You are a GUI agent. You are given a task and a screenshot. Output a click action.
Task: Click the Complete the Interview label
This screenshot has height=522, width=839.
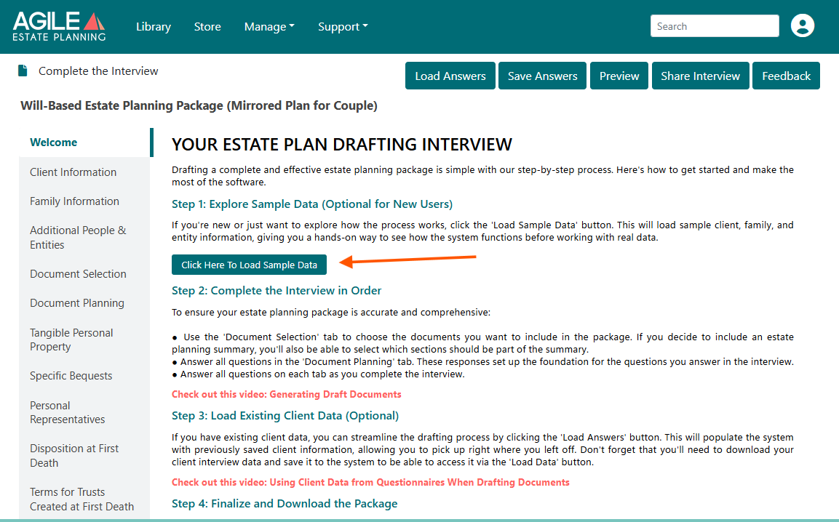click(x=98, y=71)
